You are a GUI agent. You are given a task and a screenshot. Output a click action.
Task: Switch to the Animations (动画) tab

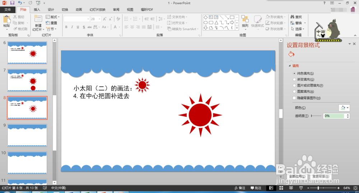point(79,10)
